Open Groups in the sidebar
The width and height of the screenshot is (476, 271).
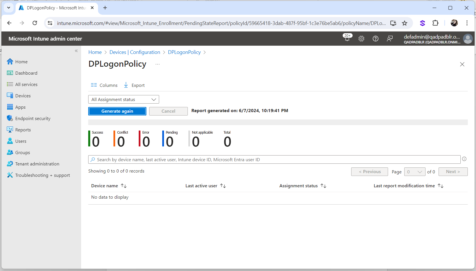(x=18, y=152)
